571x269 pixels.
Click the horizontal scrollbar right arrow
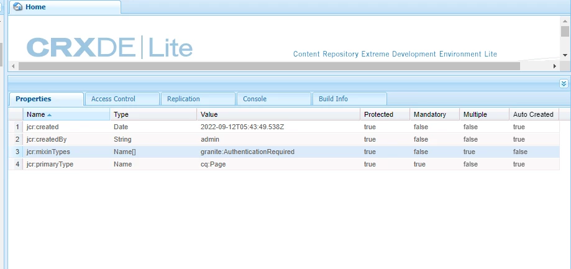555,66
